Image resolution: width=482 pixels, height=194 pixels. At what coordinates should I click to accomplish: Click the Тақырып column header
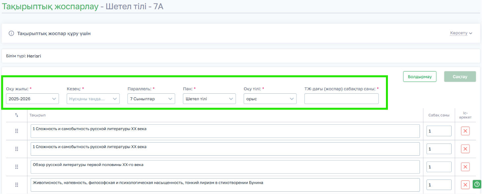click(37, 115)
